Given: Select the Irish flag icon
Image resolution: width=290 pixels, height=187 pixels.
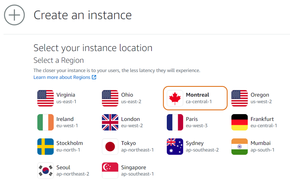Looking at the screenshot, I should [x=45, y=122].
